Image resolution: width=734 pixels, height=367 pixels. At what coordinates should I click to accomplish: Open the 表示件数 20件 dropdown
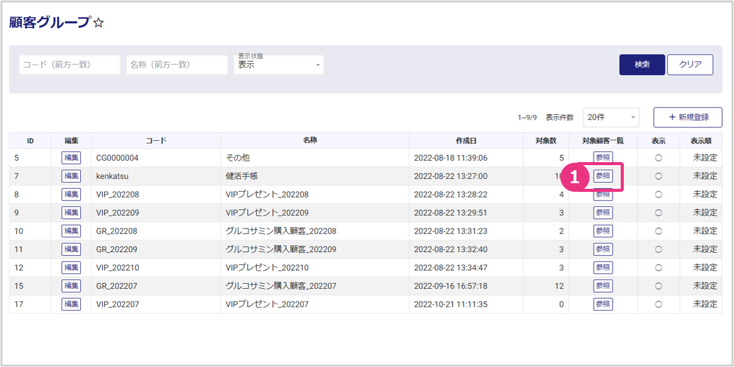coord(610,117)
